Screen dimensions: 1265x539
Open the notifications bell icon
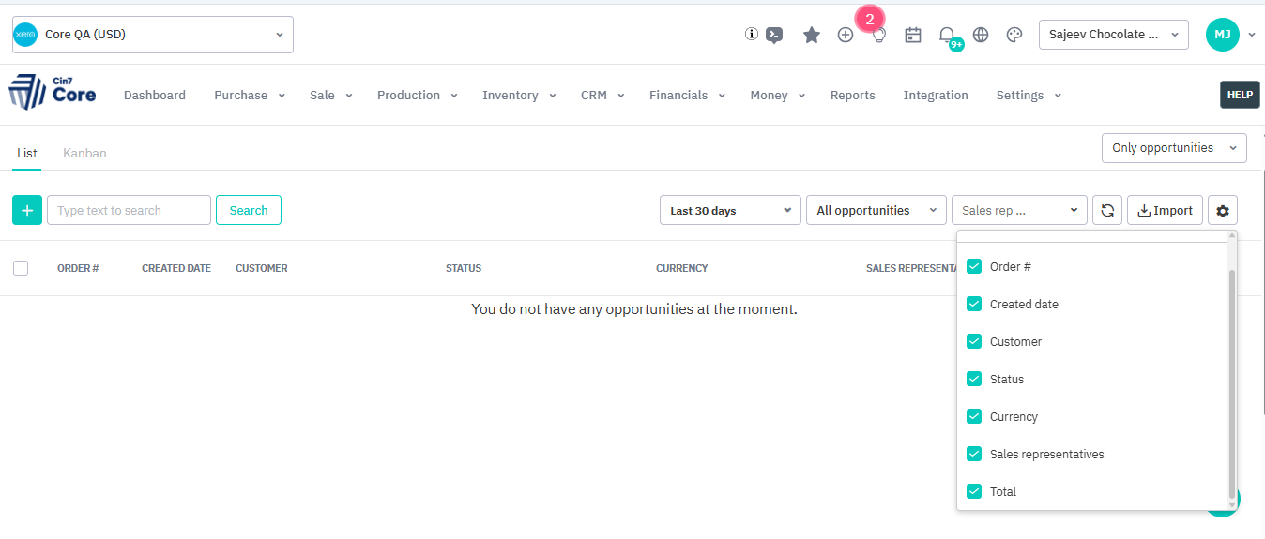pyautogui.click(x=947, y=35)
